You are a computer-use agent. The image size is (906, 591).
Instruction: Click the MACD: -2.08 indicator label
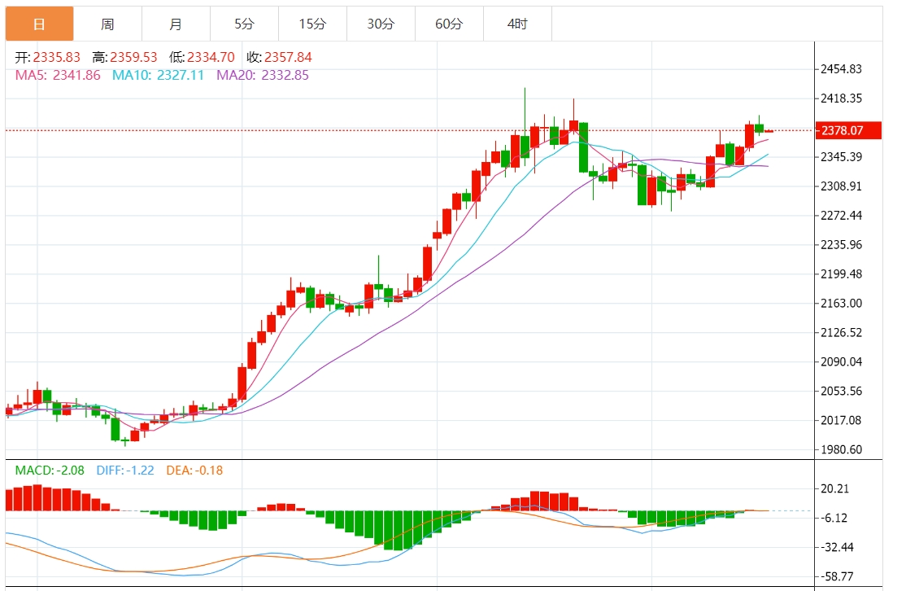50,471
